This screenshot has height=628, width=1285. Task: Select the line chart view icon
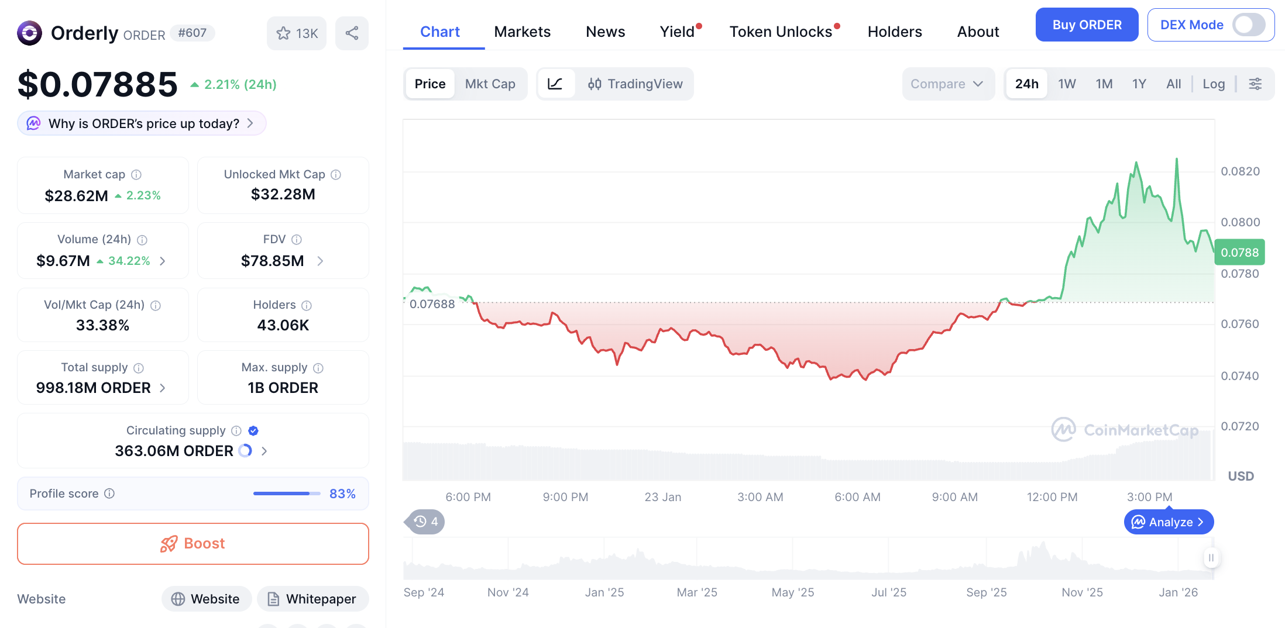(555, 84)
